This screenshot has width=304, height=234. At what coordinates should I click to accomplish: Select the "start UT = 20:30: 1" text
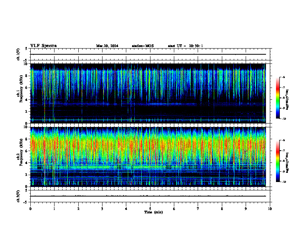(x=185, y=46)
